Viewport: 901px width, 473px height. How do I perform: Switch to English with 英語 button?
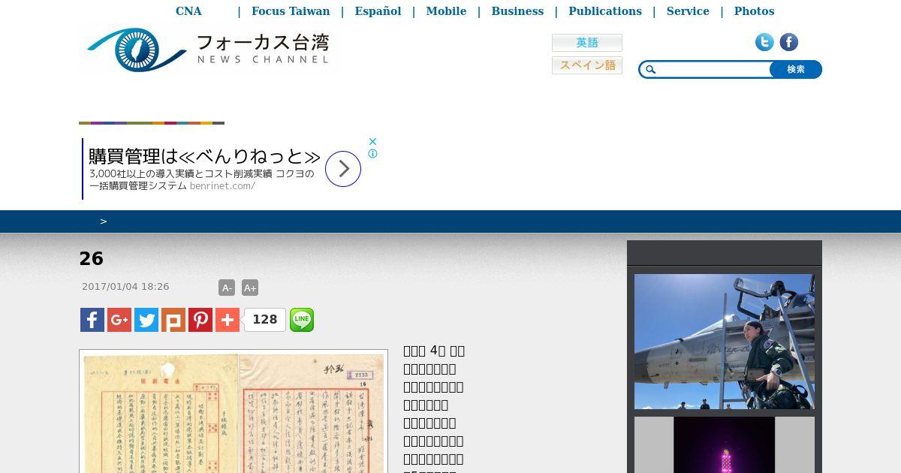(587, 43)
